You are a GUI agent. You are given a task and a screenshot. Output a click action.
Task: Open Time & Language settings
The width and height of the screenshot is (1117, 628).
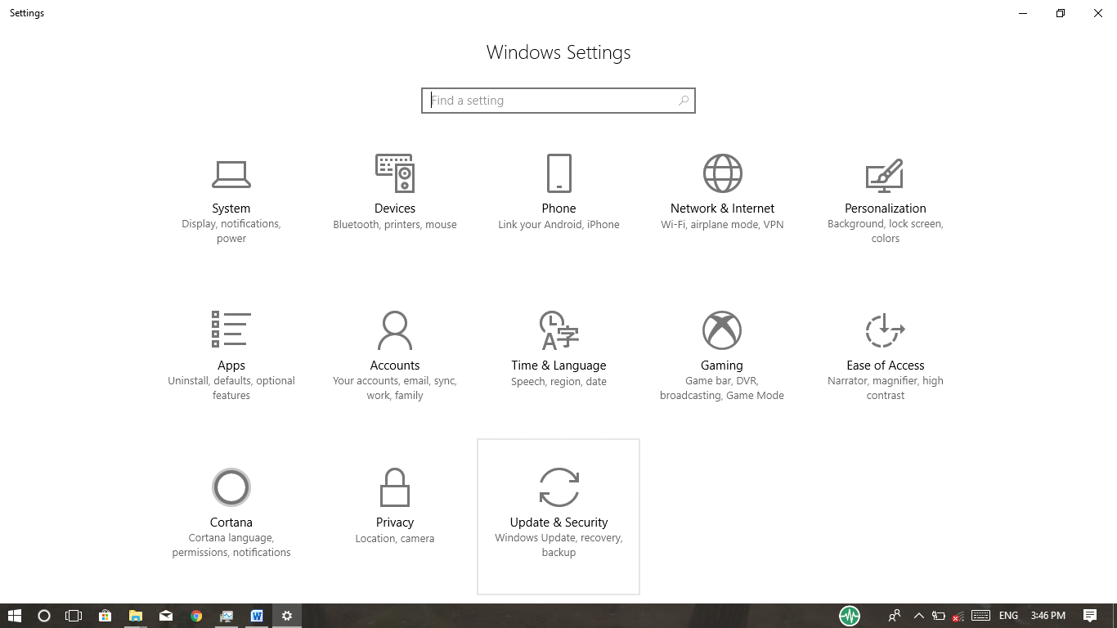pos(558,352)
